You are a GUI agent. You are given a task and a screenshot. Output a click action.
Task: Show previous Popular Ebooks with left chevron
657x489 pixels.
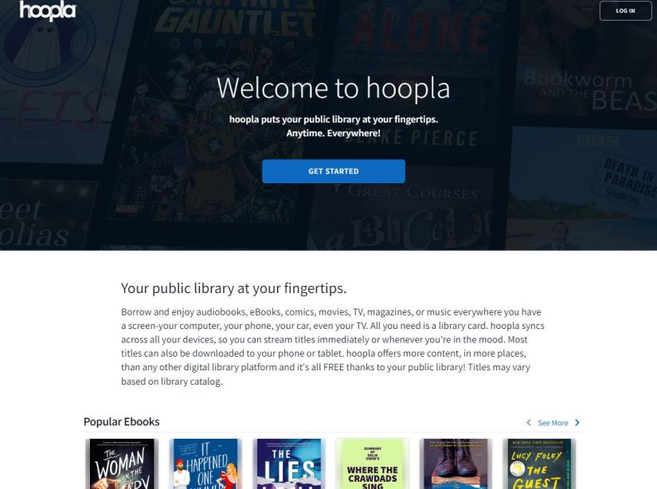pos(529,423)
